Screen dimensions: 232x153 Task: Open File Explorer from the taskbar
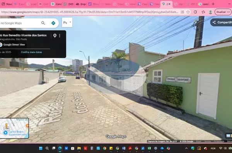pyautogui.click(x=79, y=148)
